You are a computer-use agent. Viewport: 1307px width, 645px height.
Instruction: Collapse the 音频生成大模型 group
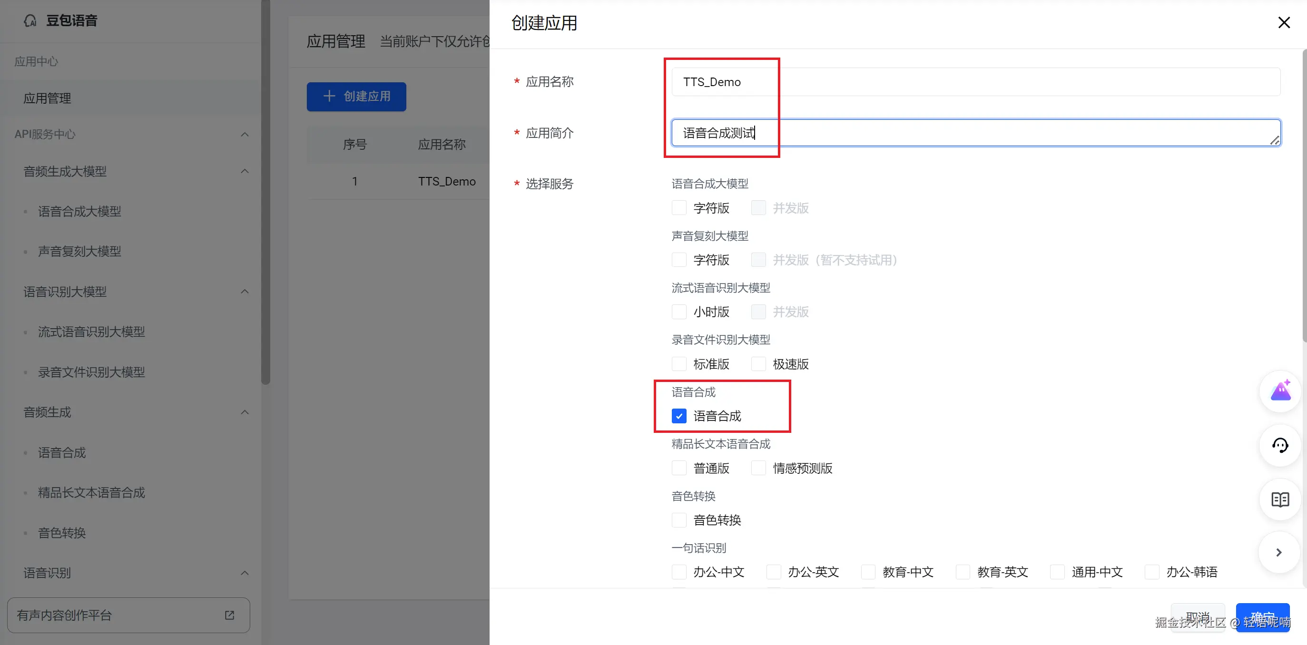point(245,171)
